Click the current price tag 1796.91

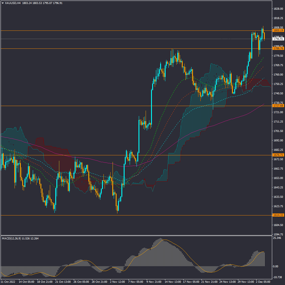tap(278, 39)
